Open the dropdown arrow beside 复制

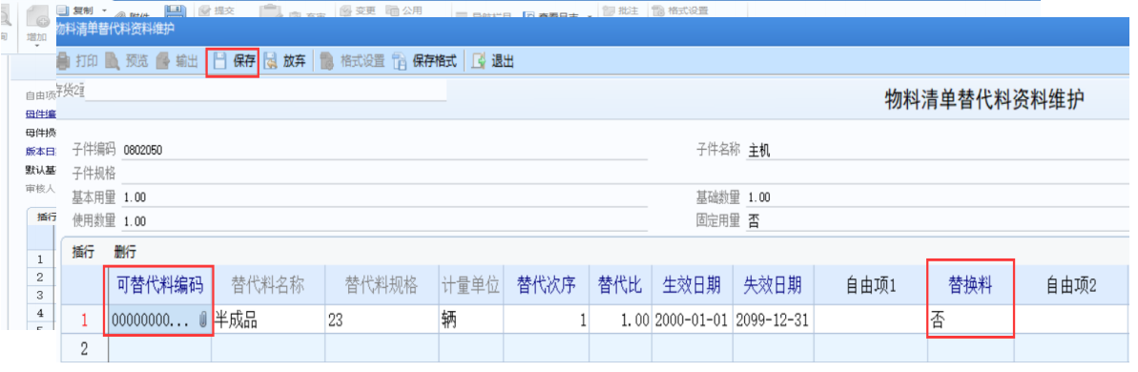point(104,10)
